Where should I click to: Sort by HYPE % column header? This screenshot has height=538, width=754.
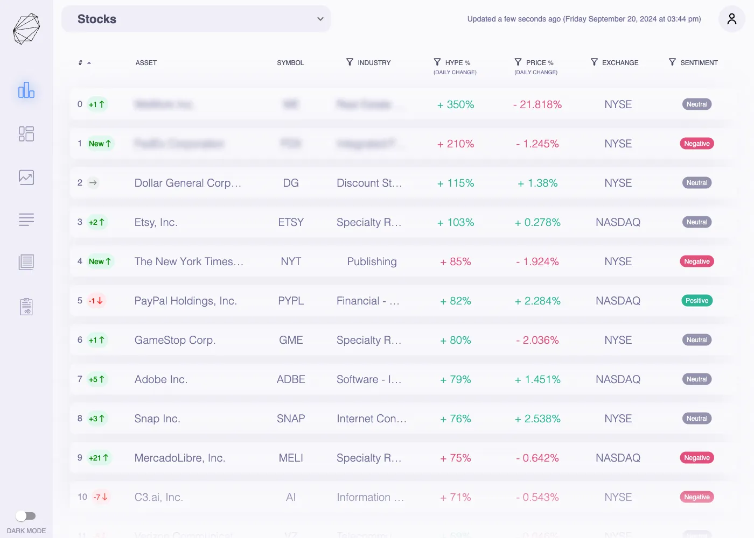pos(458,63)
